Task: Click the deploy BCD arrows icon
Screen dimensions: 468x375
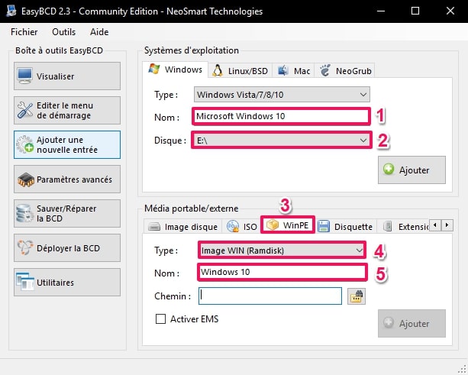Action: tap(24, 247)
